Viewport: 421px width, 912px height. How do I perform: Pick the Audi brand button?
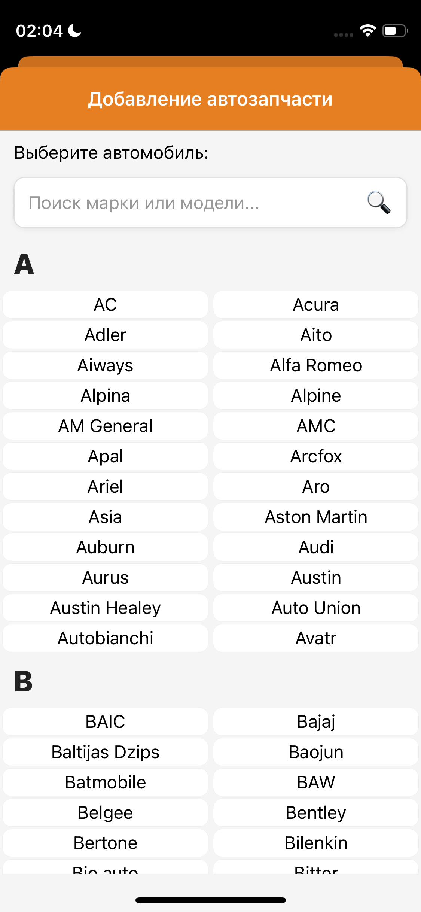coord(316,547)
